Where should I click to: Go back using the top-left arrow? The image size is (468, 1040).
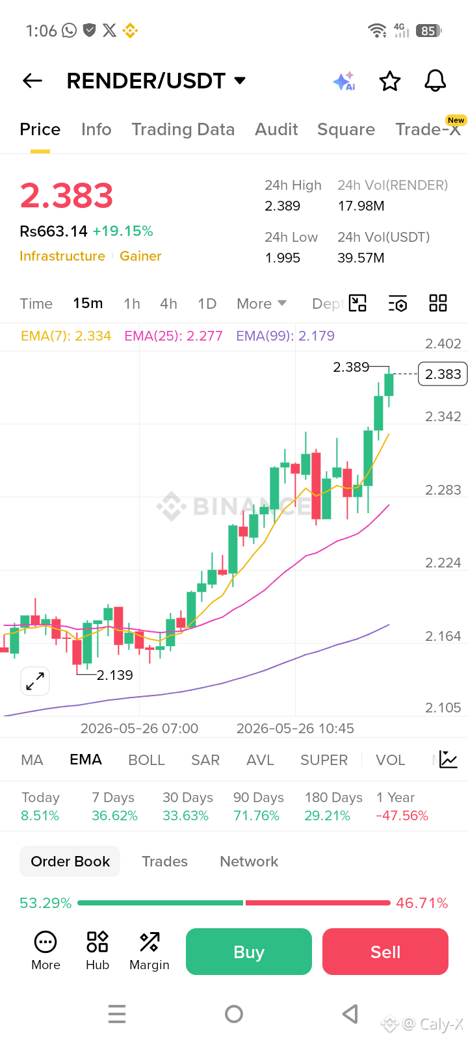click(x=32, y=81)
